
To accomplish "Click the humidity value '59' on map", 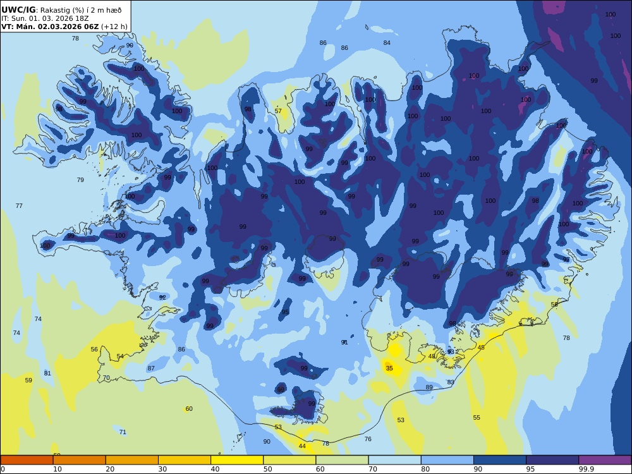I will point(28,380).
